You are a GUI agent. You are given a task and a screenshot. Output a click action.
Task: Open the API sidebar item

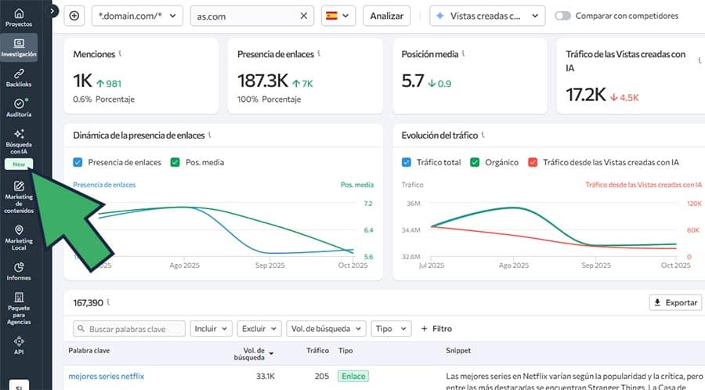19,344
